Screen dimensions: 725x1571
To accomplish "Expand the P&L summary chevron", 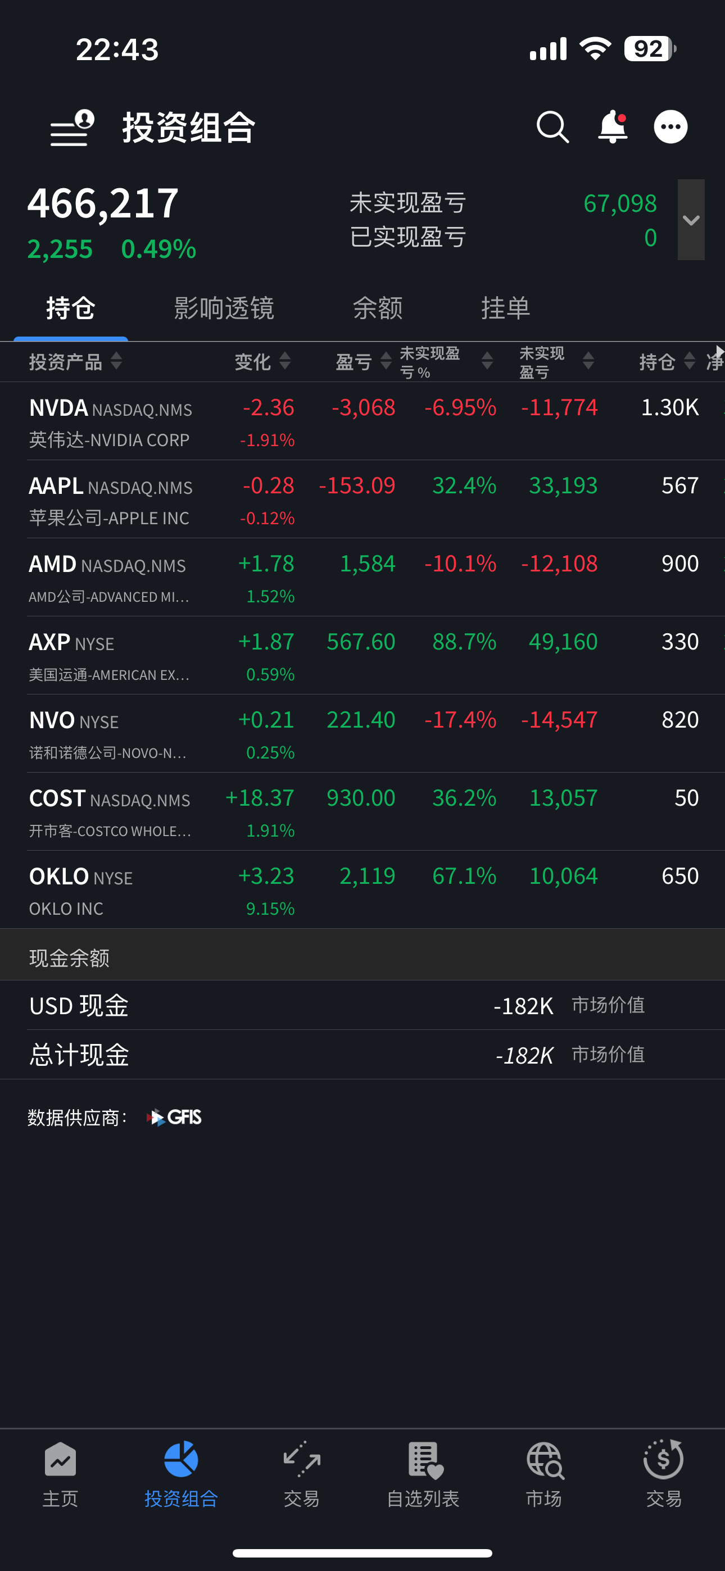I will tap(691, 220).
